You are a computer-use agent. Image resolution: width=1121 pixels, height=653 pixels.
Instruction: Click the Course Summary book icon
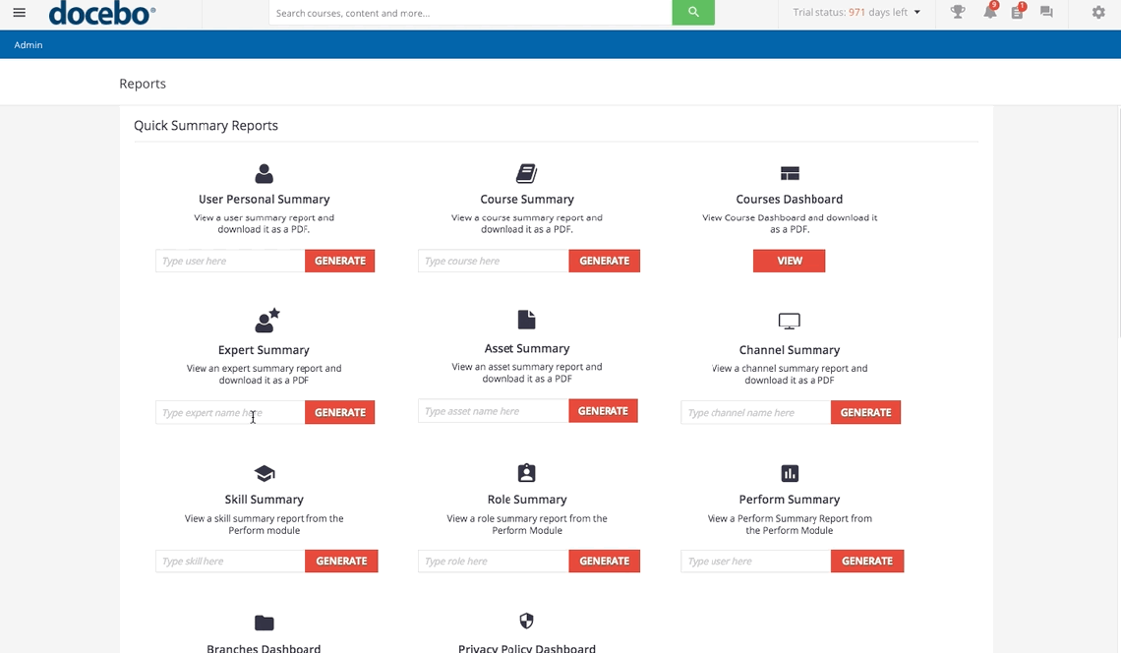(526, 172)
